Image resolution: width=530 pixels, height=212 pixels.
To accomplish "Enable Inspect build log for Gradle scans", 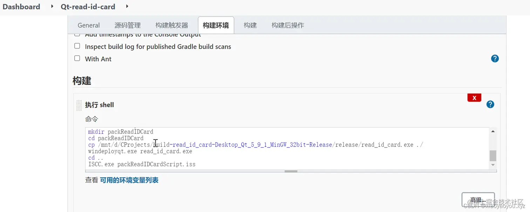I will [77, 46].
